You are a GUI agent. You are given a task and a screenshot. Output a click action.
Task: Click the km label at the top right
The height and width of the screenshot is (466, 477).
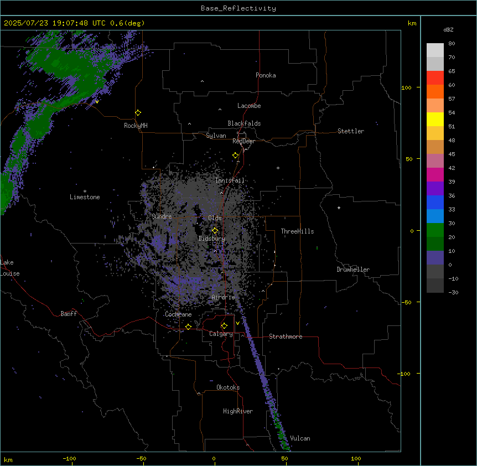click(x=412, y=23)
